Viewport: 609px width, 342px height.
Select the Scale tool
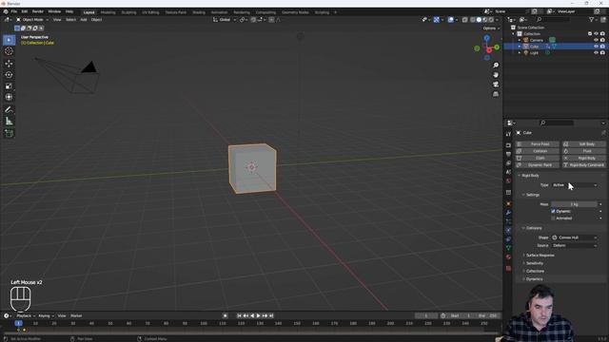(x=9, y=86)
